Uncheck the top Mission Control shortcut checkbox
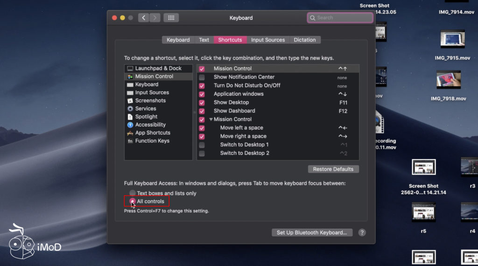 click(202, 69)
